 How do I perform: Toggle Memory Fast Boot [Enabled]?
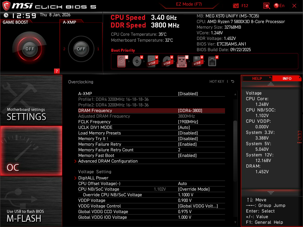coord(151,155)
